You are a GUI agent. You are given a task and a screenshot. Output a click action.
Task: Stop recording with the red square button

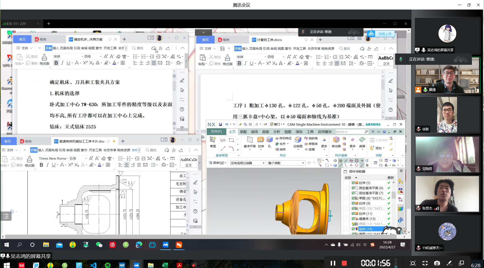coord(344,263)
